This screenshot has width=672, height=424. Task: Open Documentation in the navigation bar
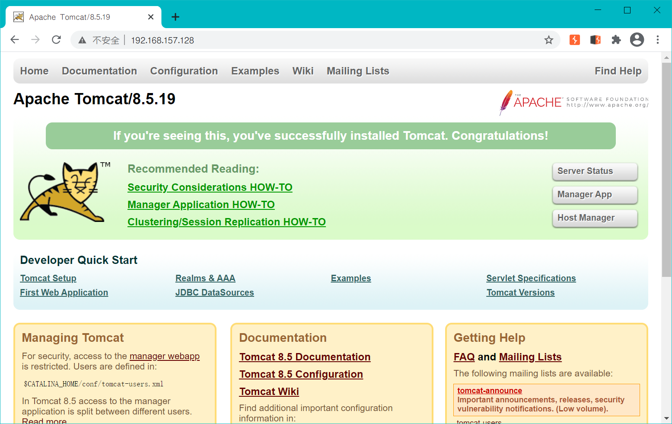(99, 71)
